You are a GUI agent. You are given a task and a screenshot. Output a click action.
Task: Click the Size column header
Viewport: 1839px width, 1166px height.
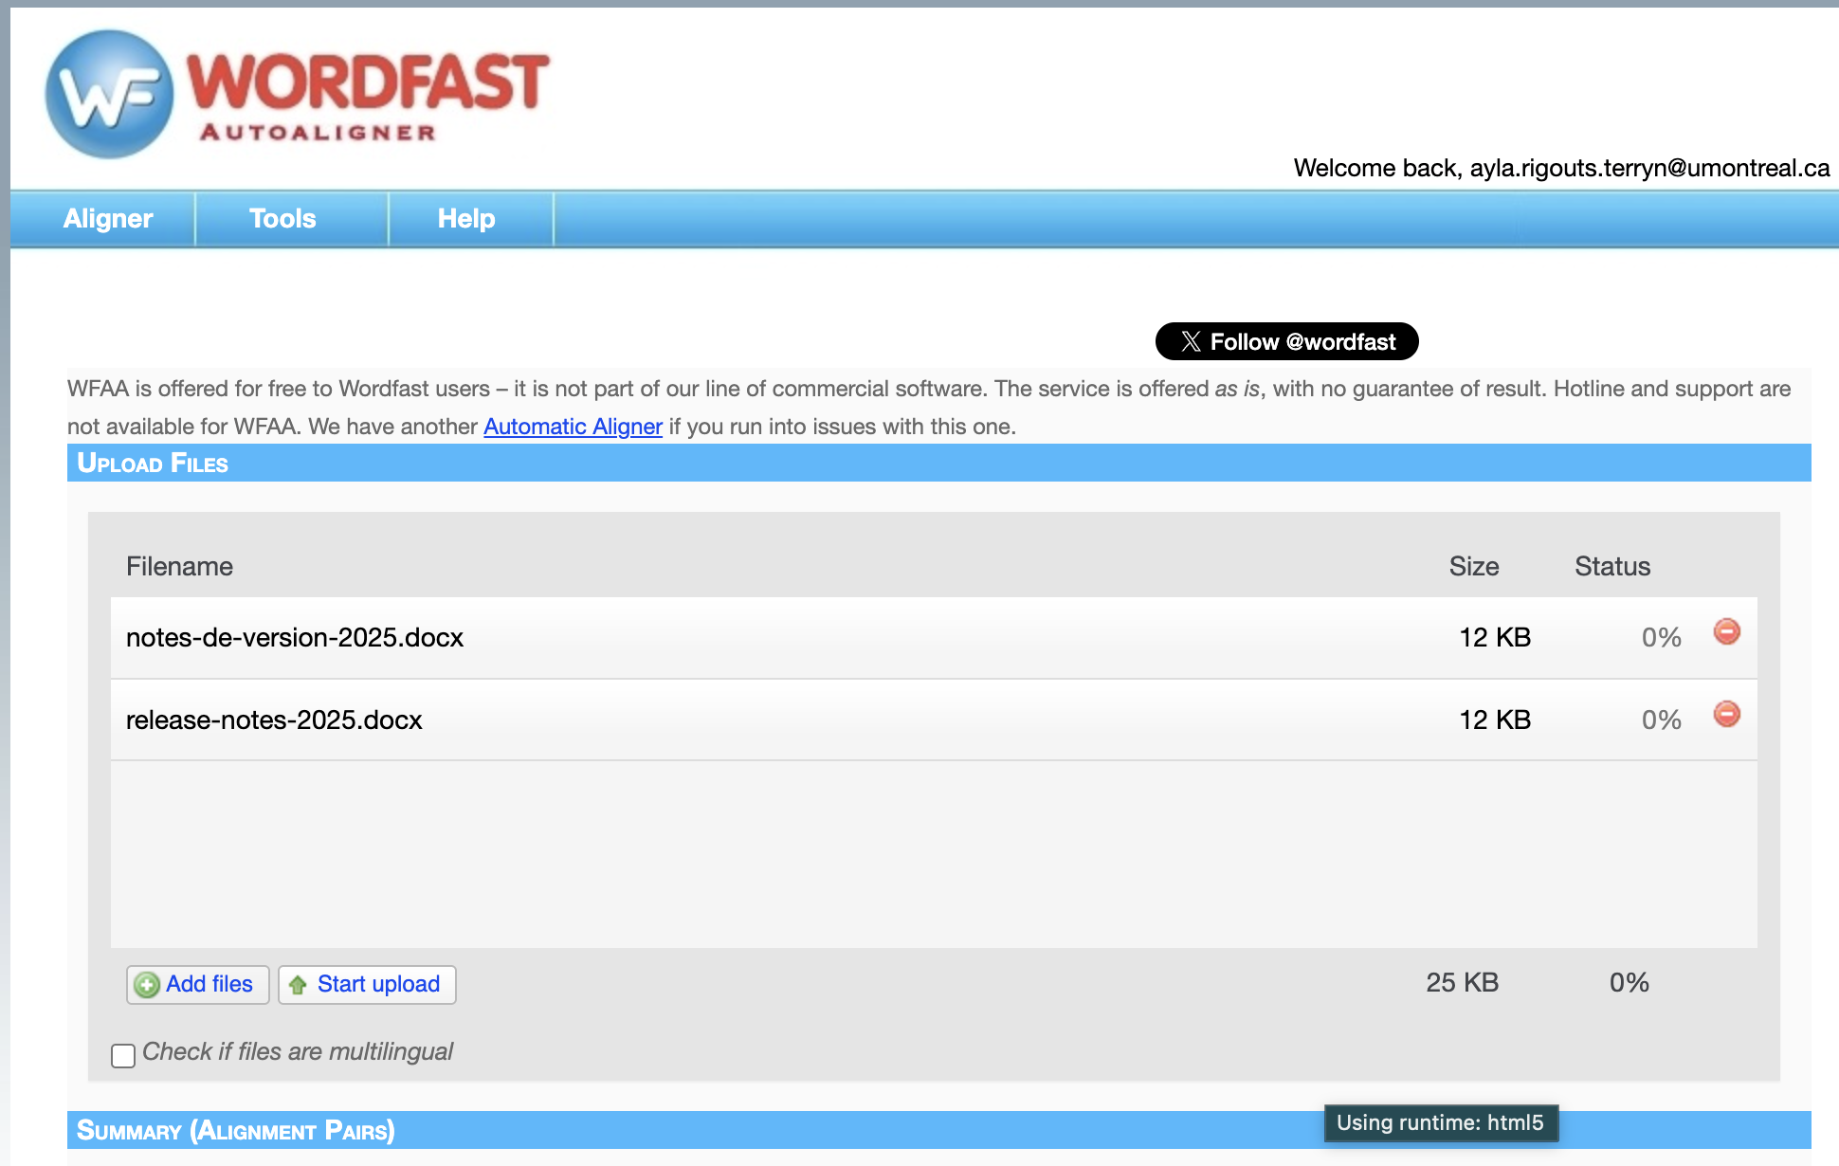pyautogui.click(x=1474, y=566)
